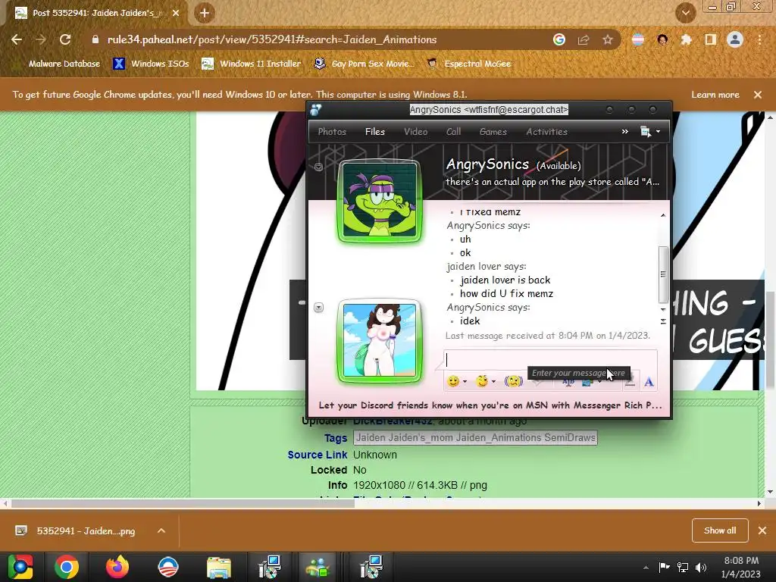This screenshot has width=776, height=582.
Task: Click Call in the Messenger toolbar
Action: pyautogui.click(x=453, y=132)
